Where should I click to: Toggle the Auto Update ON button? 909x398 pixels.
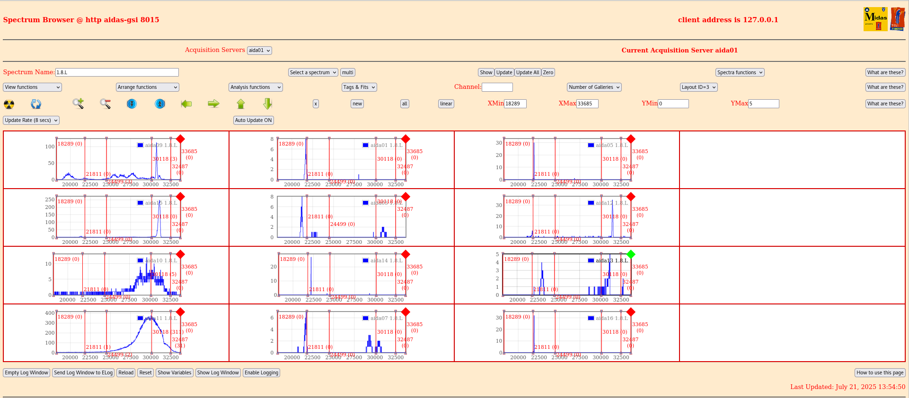pos(254,121)
